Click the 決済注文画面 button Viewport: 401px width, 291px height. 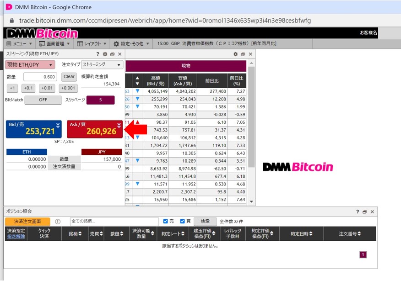point(27,222)
